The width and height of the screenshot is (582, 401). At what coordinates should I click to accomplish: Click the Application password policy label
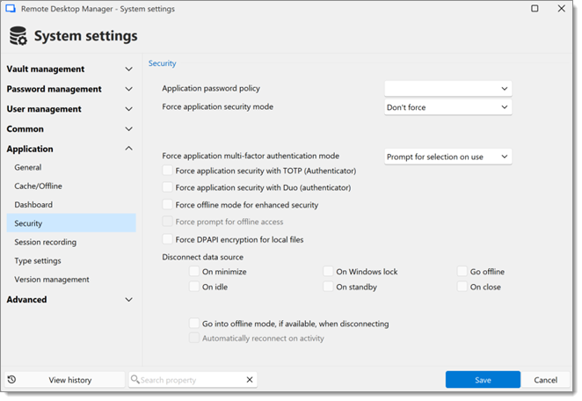[211, 88]
